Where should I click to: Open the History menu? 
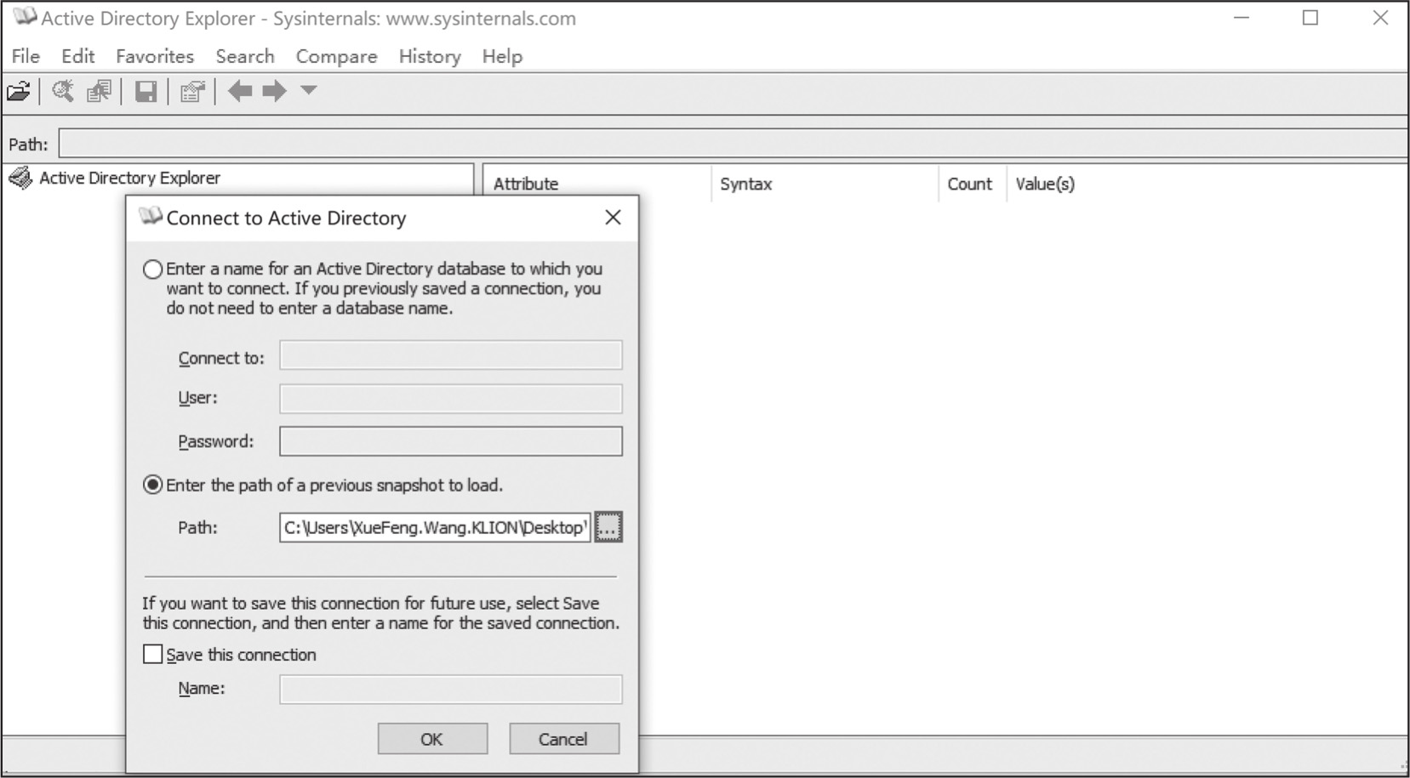pos(430,56)
